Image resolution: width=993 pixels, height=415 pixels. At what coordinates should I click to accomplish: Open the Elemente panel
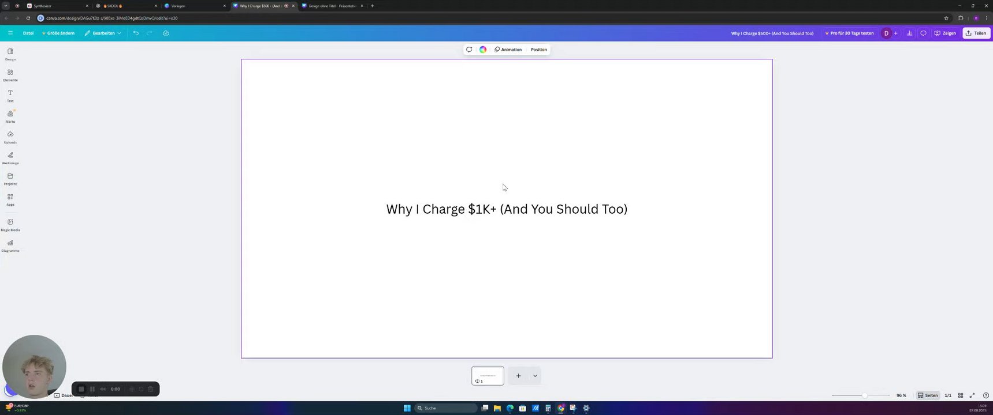pyautogui.click(x=10, y=75)
